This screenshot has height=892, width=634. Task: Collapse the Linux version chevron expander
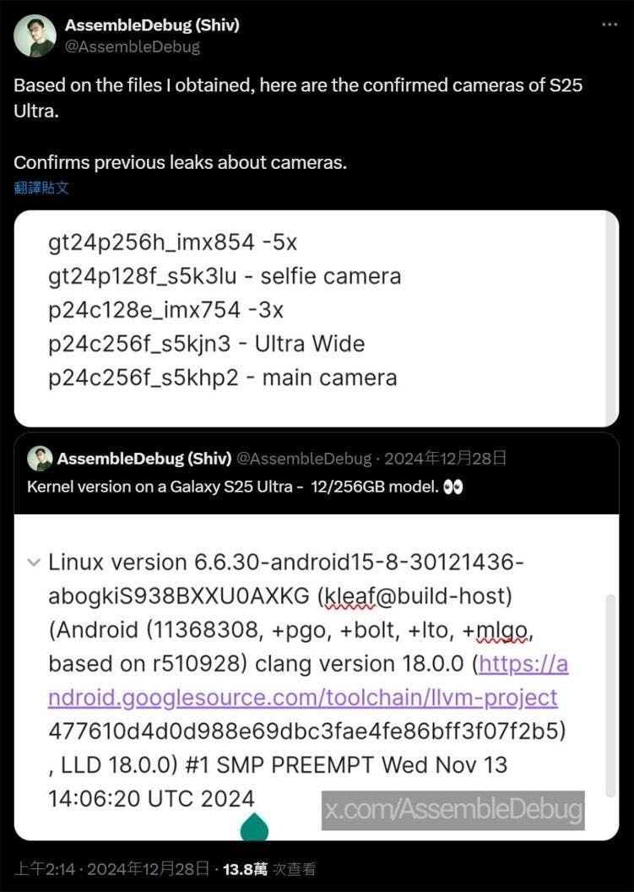tap(34, 563)
